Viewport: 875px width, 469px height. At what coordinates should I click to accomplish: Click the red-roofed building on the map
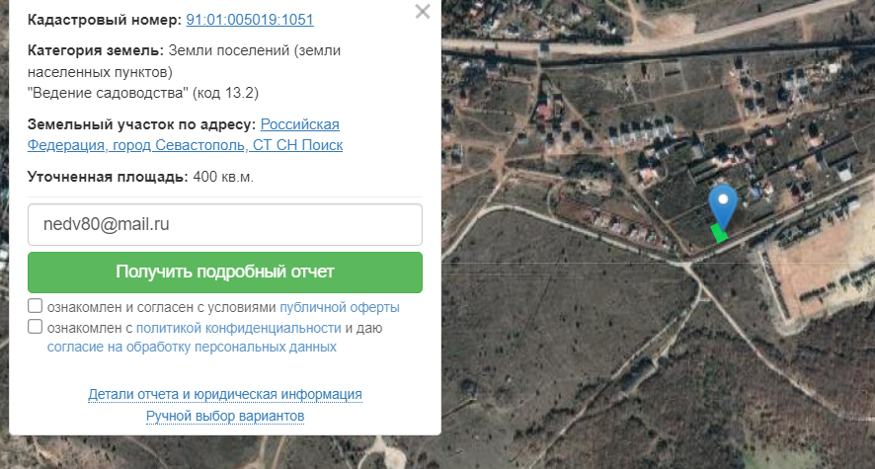click(544, 112)
